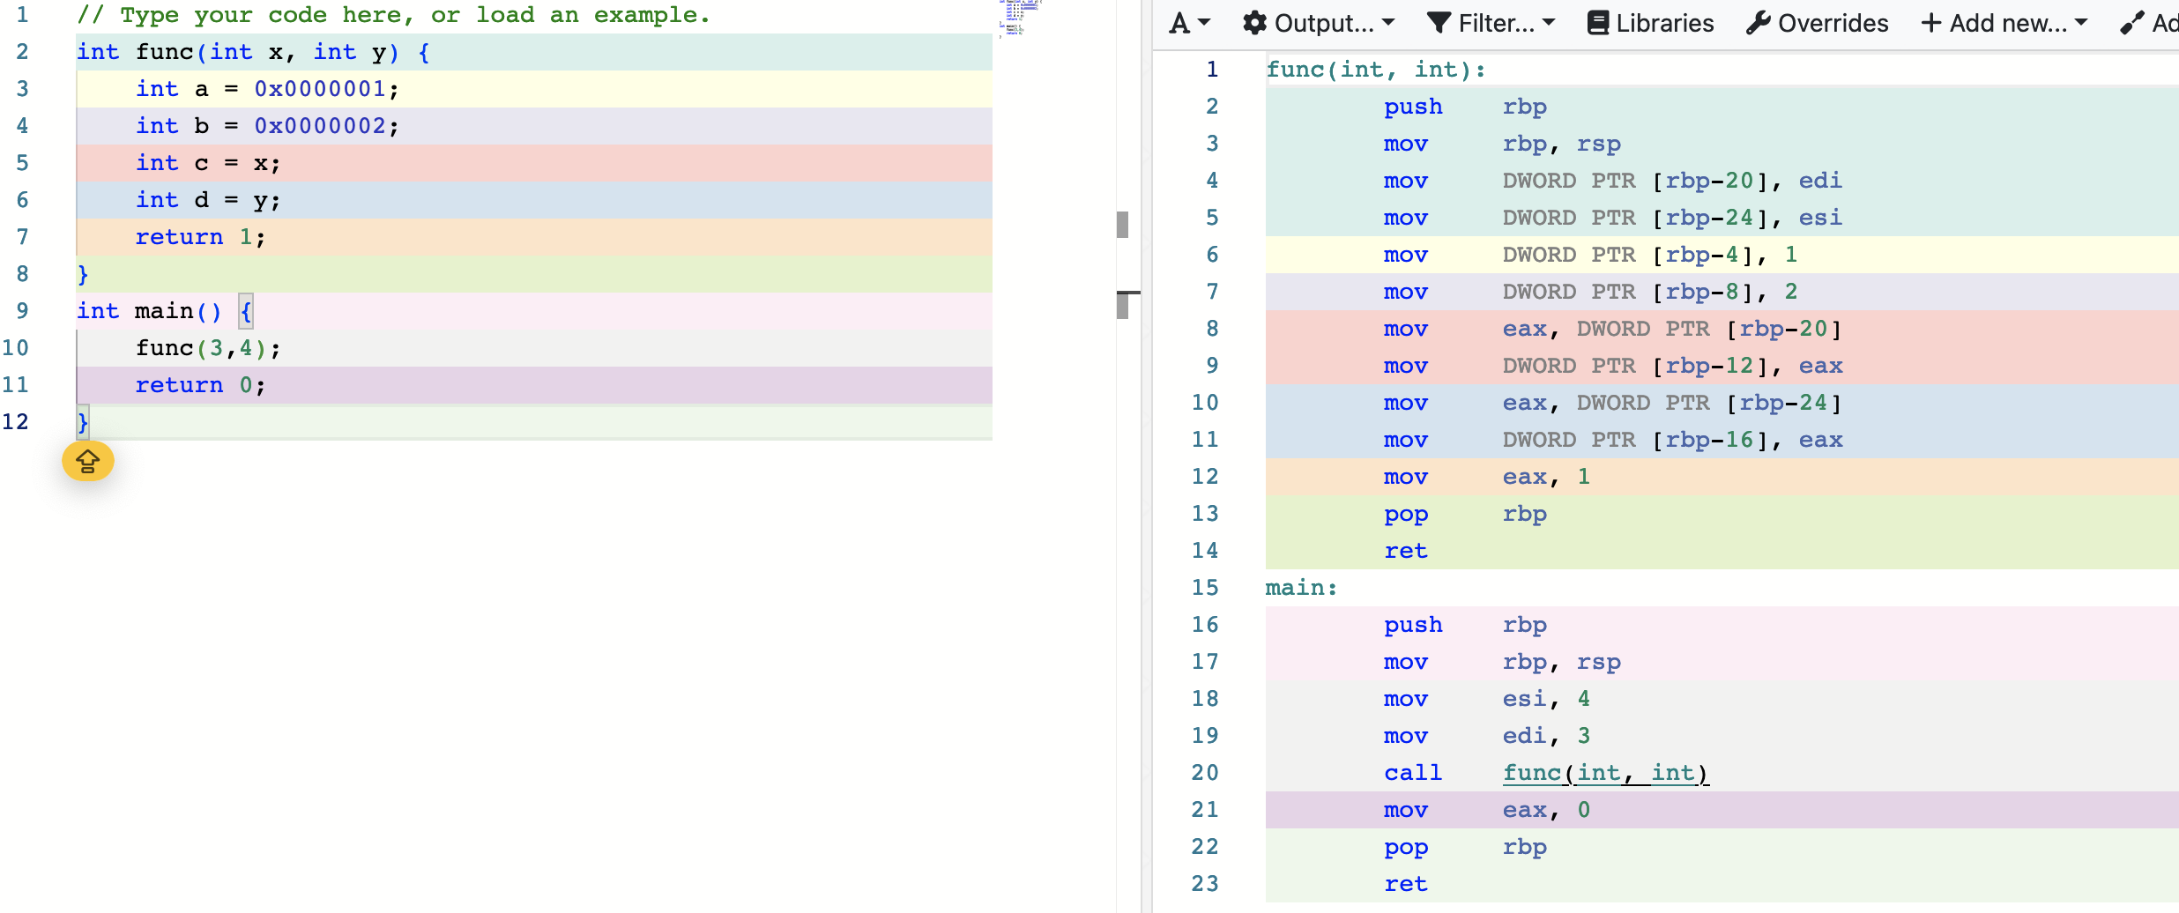2179x913 pixels.
Task: Open the font size 'A' dropdown
Action: 1190,24
